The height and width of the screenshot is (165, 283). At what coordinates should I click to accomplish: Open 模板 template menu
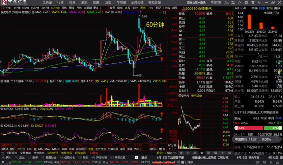[162, 149]
